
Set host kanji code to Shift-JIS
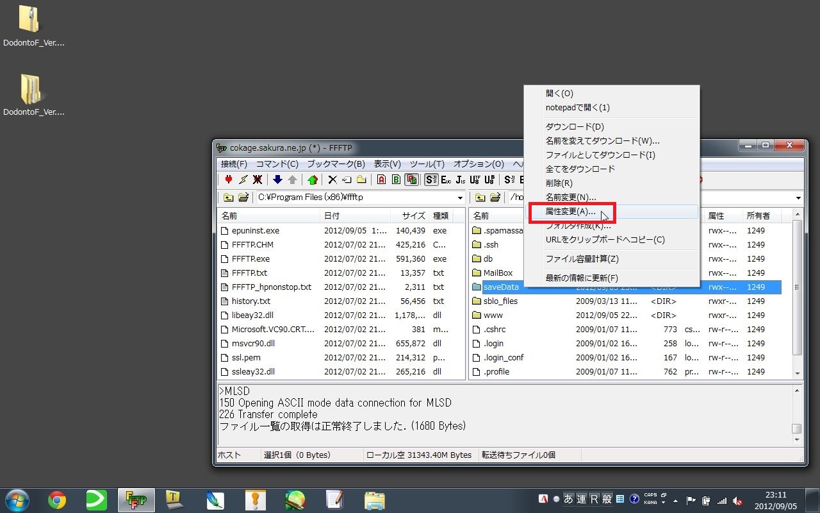pos(431,180)
